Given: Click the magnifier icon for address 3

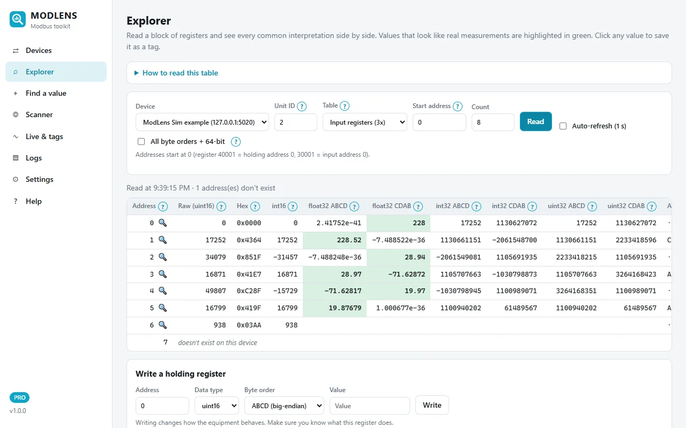Looking at the screenshot, I should pyautogui.click(x=162, y=274).
